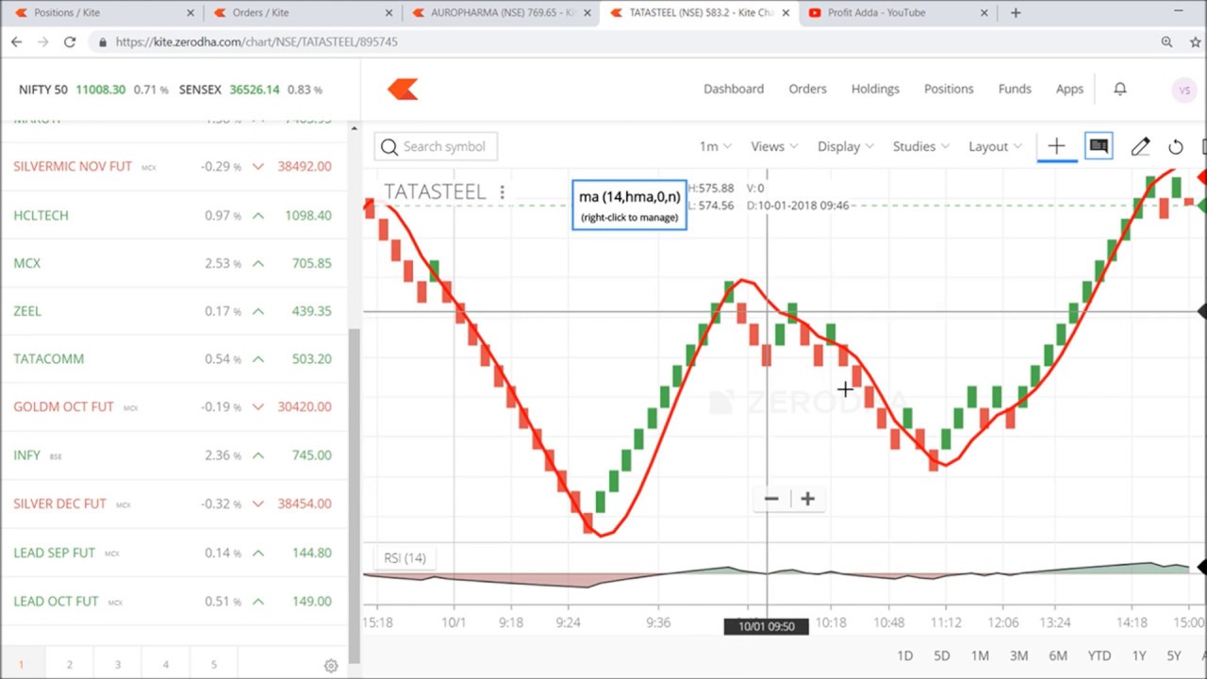Open the 1m interval dropdown
Screen dimensions: 1207x679
[x=715, y=146]
